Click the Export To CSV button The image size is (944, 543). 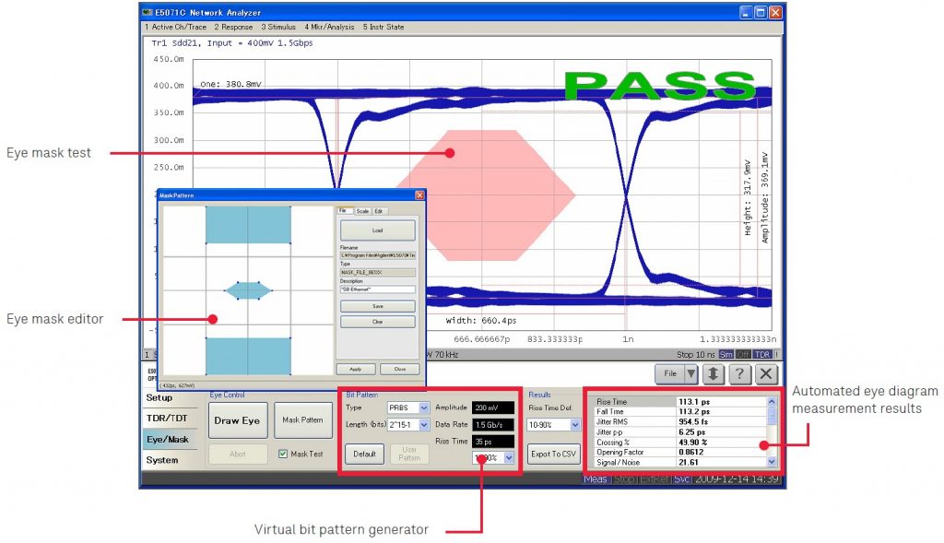point(552,454)
